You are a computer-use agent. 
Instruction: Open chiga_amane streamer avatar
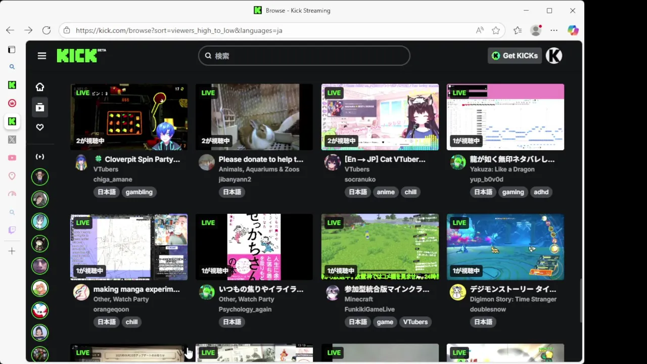(81, 163)
